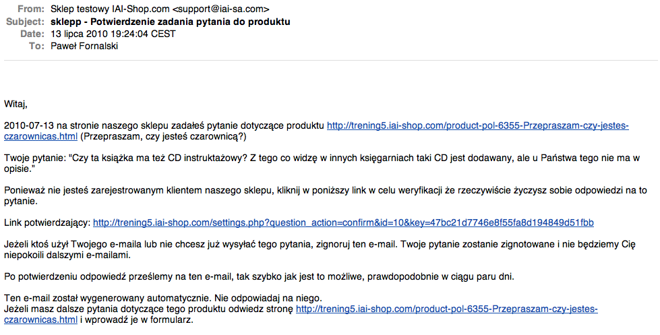
Task: Click the sender name 'Sklep testowy IAI-Shop.com'
Action: point(110,9)
